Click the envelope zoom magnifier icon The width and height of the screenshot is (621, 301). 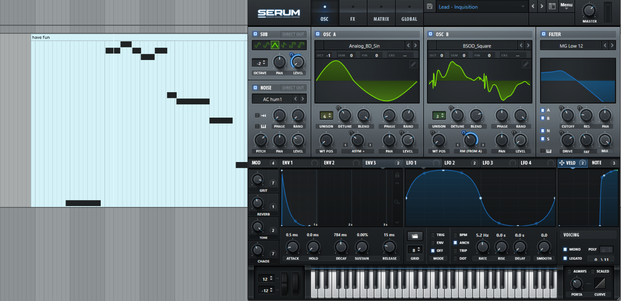pos(397,202)
